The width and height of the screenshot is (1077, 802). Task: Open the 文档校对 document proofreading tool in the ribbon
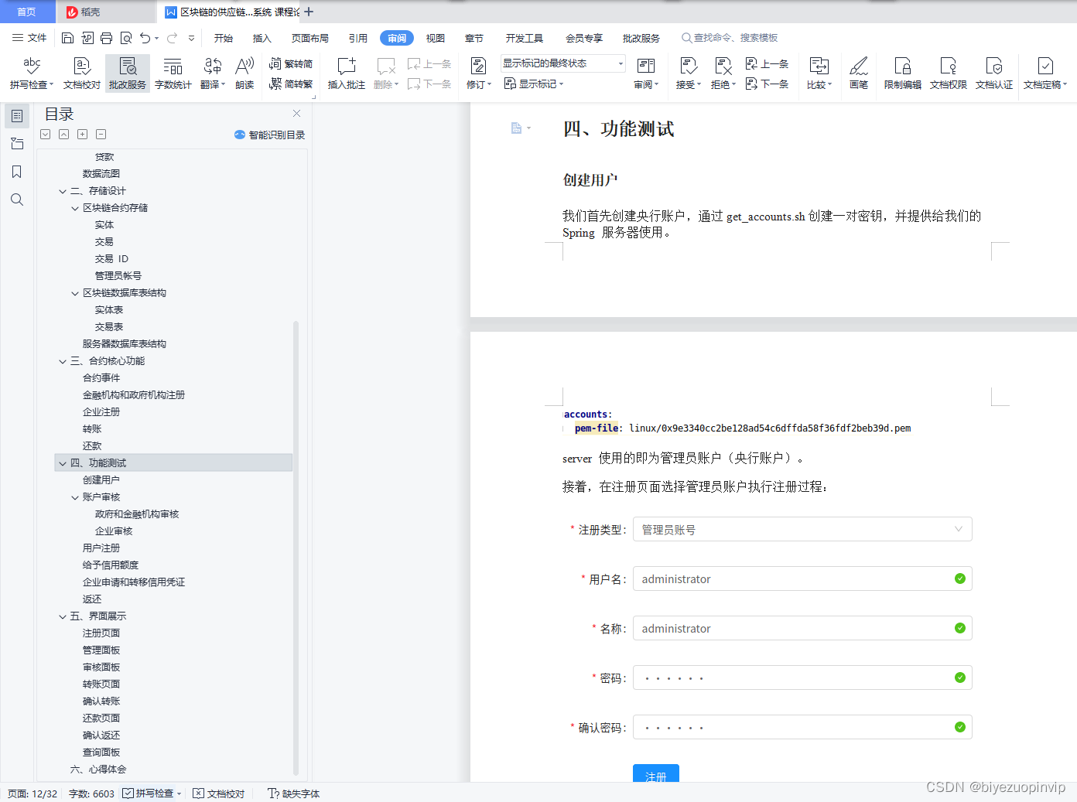(81, 73)
